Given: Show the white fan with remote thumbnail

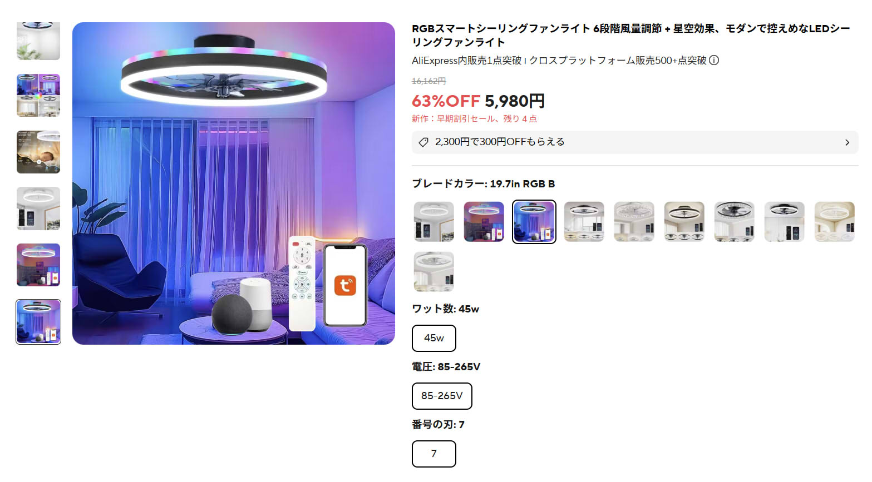Looking at the screenshot, I should (x=38, y=208).
